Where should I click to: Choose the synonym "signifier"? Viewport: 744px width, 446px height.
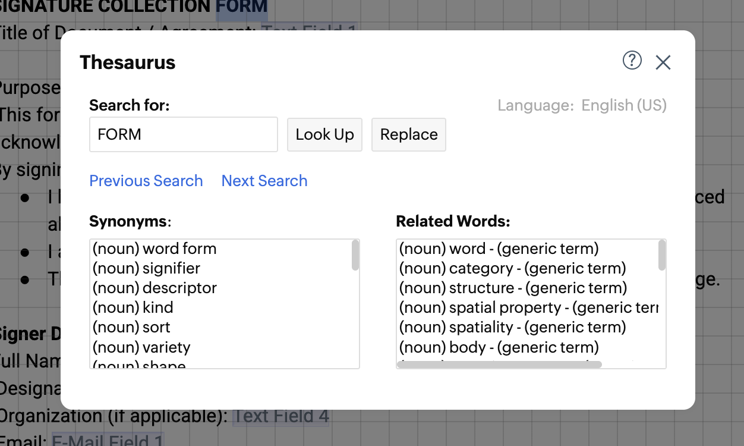point(147,268)
